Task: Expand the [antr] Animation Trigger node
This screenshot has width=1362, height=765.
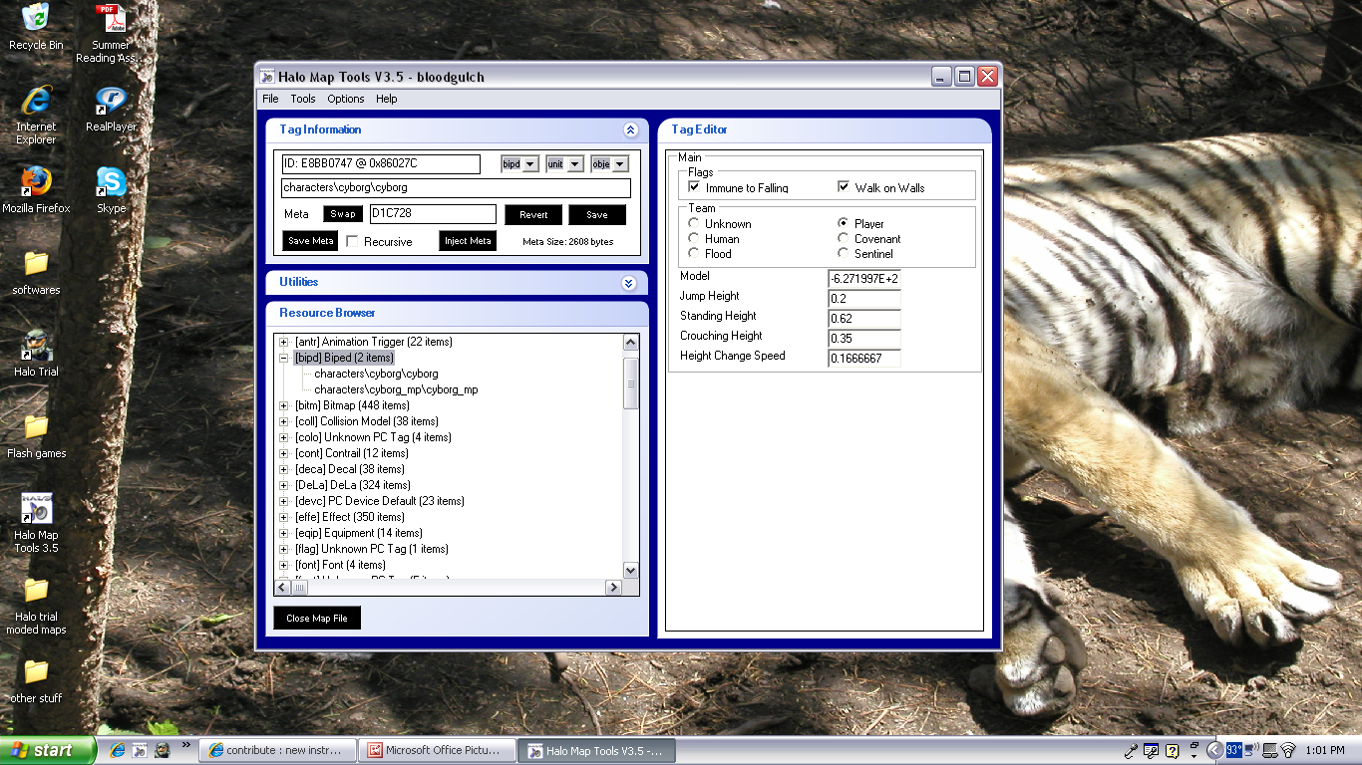Action: [284, 342]
